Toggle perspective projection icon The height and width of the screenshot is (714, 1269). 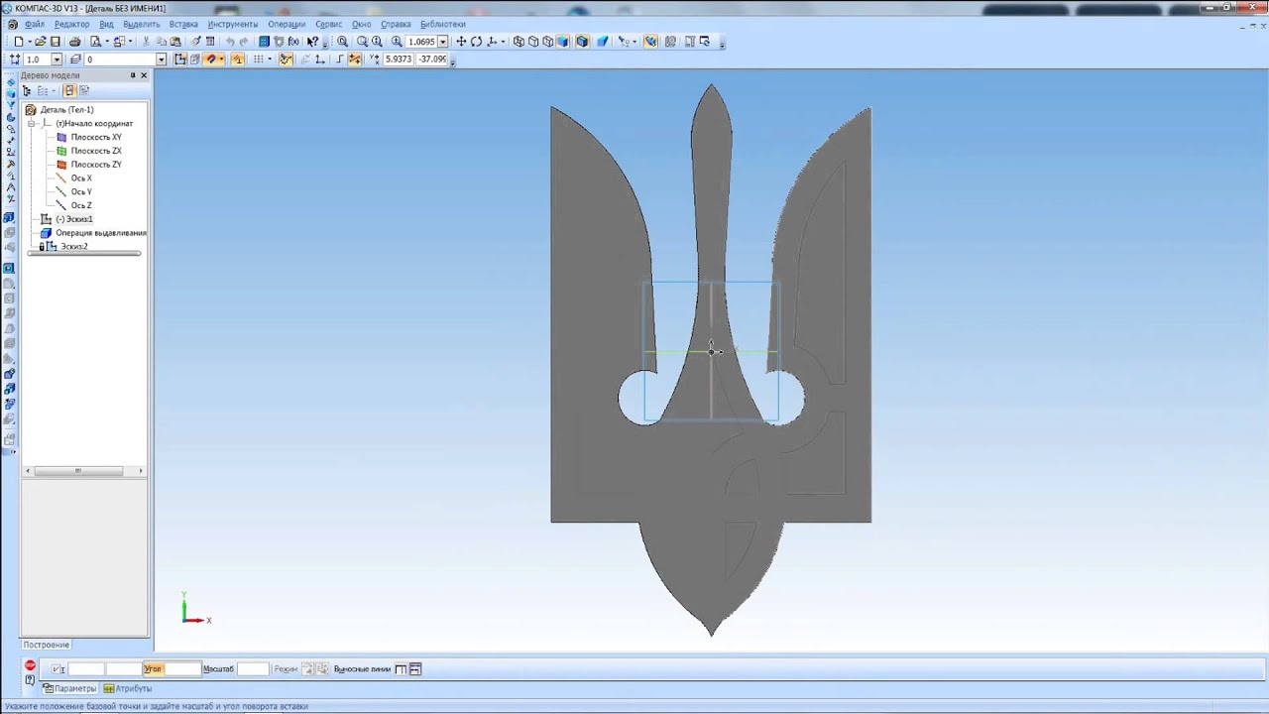point(602,42)
